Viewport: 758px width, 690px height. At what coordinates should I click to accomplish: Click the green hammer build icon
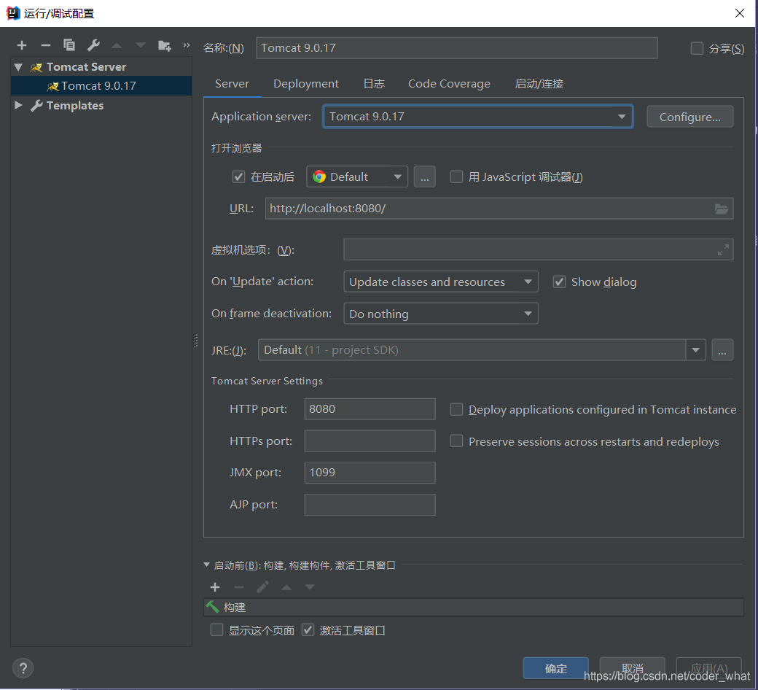[x=212, y=607]
